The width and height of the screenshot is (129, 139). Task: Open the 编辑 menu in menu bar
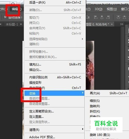click(17, 9)
